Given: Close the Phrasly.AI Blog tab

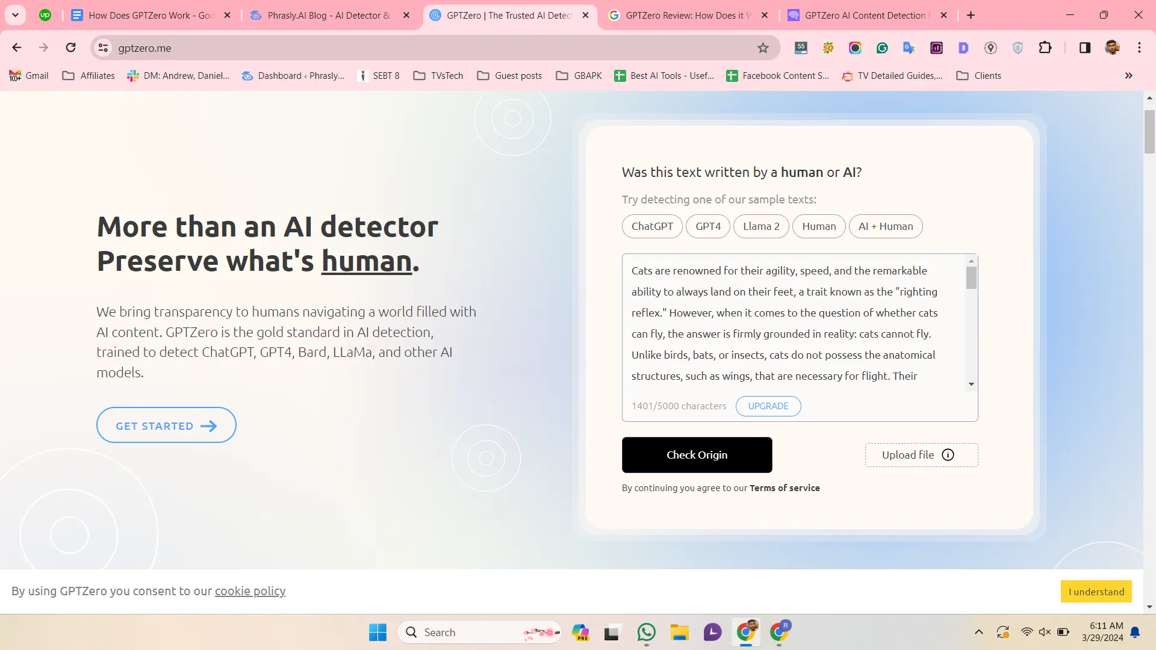Looking at the screenshot, I should (406, 16).
